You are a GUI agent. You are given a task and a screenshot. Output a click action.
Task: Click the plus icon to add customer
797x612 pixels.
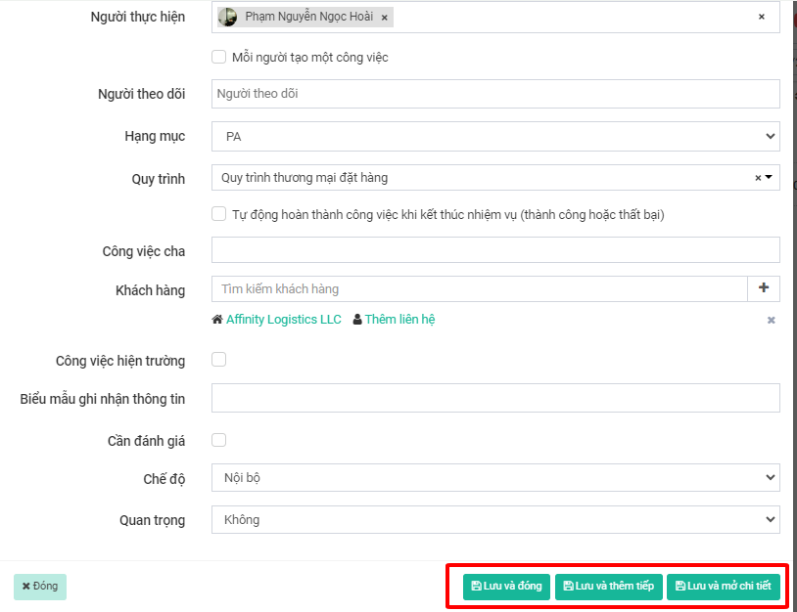coord(764,288)
